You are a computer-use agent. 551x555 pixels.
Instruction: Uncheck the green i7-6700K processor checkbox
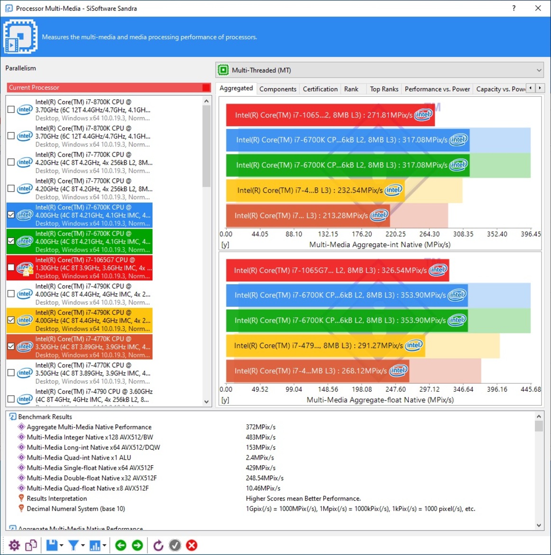tap(11, 241)
